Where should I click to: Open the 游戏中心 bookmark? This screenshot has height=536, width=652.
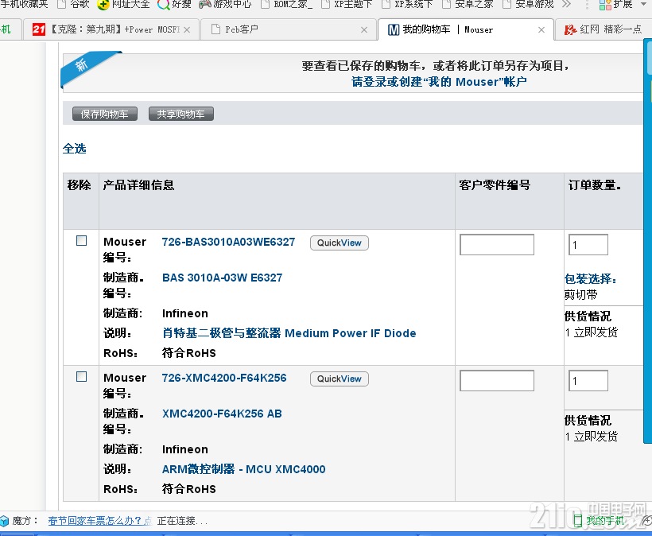click(225, 4)
